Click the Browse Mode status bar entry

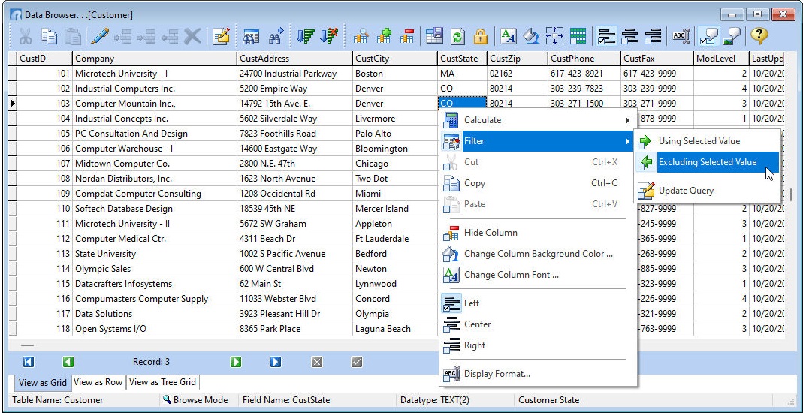(195, 400)
